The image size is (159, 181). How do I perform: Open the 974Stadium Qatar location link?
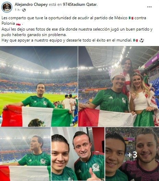click(80, 4)
